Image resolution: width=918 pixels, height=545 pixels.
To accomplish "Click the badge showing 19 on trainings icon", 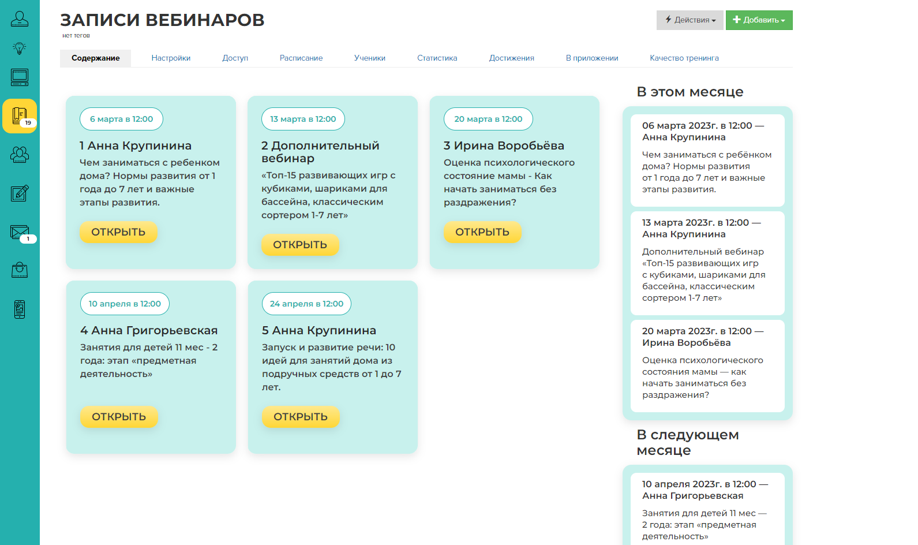I will pos(28,123).
